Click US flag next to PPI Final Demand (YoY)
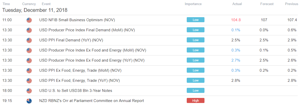The image size is (301, 105). (29, 40)
